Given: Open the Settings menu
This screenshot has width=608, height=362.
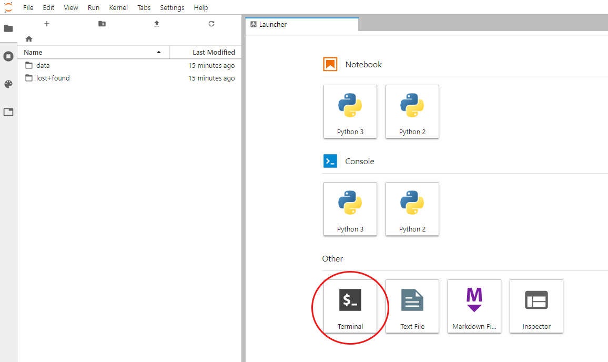Looking at the screenshot, I should click(x=172, y=7).
